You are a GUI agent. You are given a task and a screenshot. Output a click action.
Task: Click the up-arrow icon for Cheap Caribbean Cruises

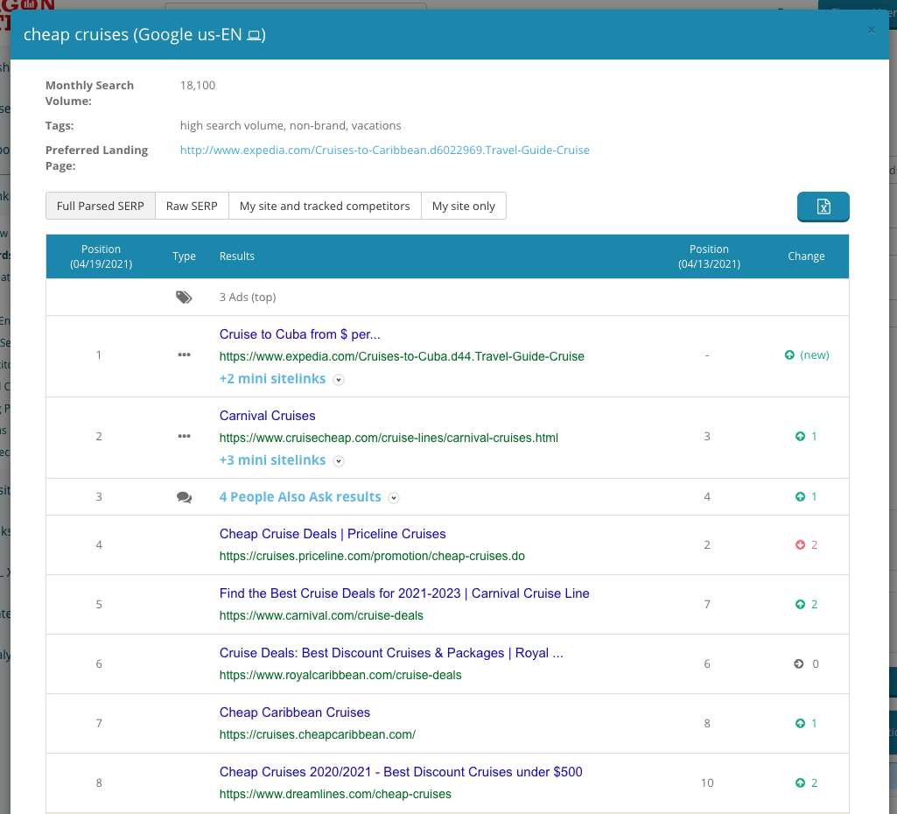pyautogui.click(x=799, y=723)
